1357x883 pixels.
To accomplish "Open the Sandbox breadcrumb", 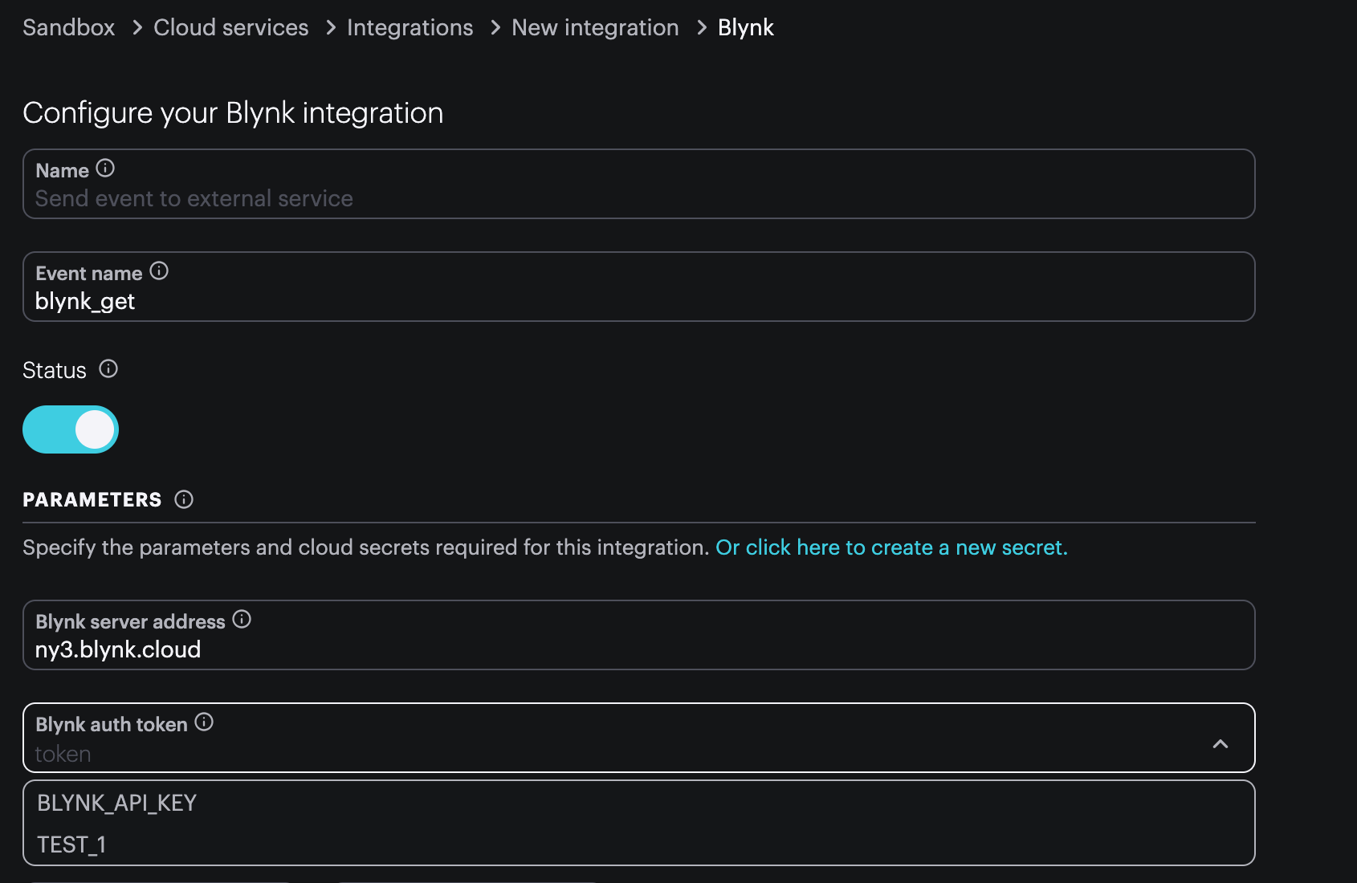I will click(69, 27).
